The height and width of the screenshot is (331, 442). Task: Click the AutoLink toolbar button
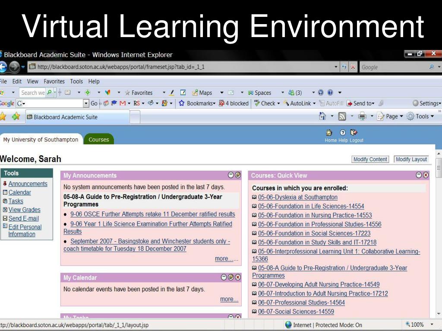[x=297, y=103]
